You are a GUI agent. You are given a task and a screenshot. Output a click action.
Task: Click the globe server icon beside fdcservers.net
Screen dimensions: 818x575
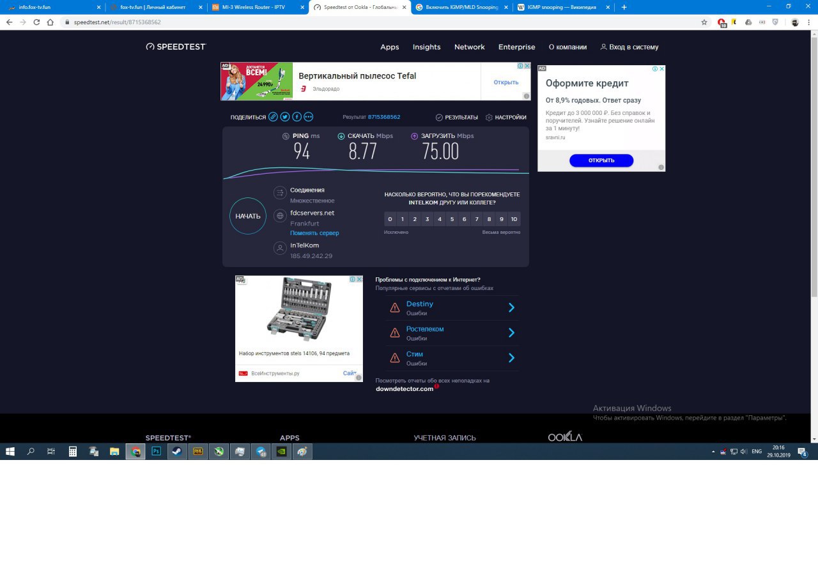[x=279, y=216]
